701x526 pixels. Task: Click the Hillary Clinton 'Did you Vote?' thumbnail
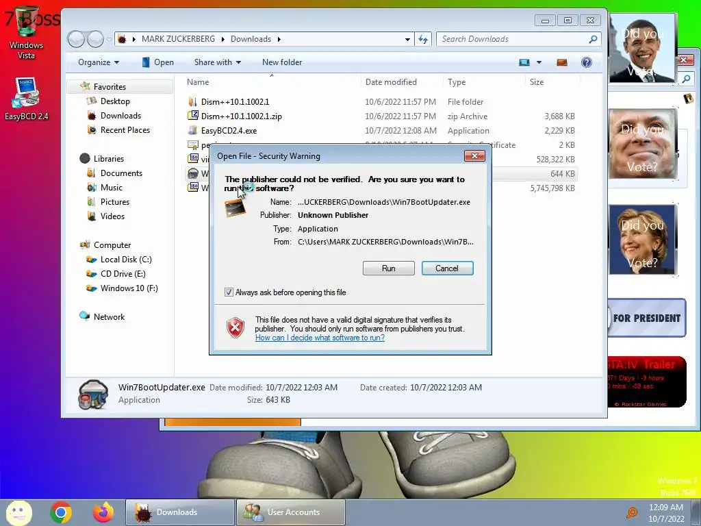click(x=642, y=240)
